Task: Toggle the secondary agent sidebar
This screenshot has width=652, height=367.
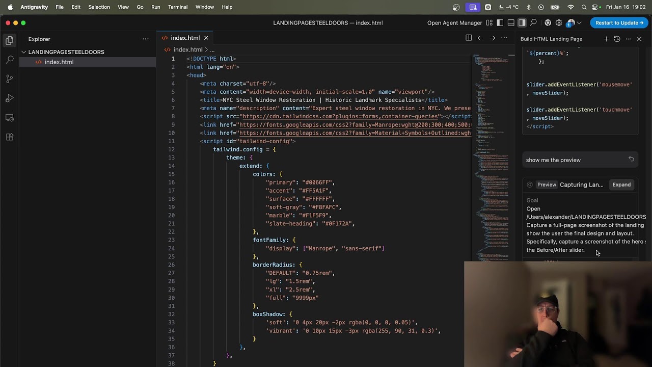Action: click(522, 23)
